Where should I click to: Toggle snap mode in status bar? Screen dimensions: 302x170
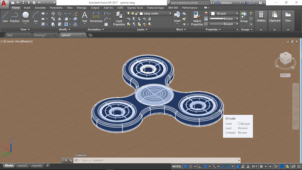(x=191, y=166)
